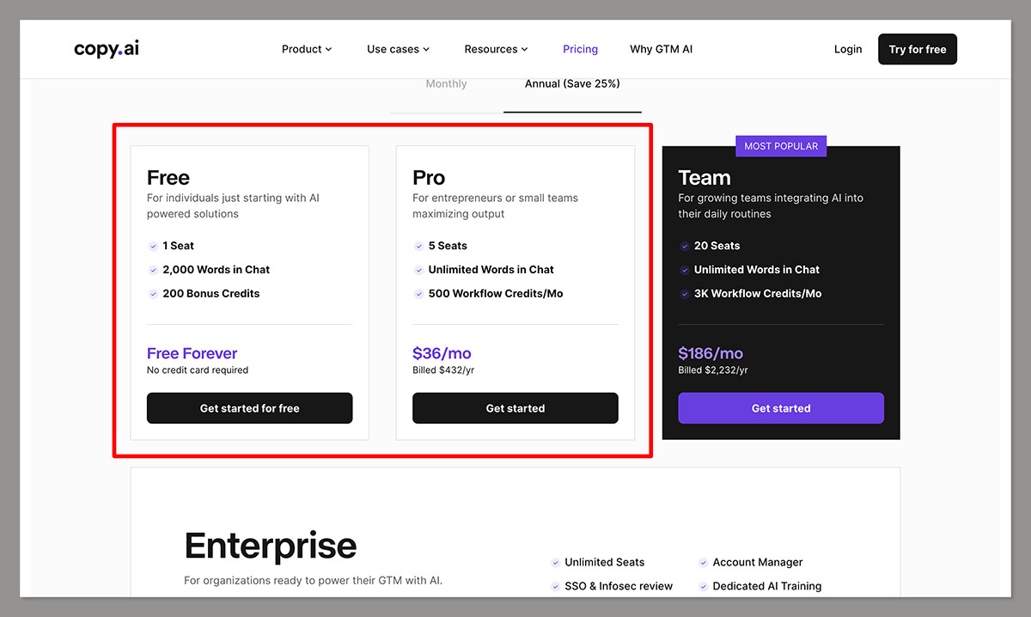Click the checkmark beside SSO & Infosec review
1031x617 pixels.
[x=555, y=586]
